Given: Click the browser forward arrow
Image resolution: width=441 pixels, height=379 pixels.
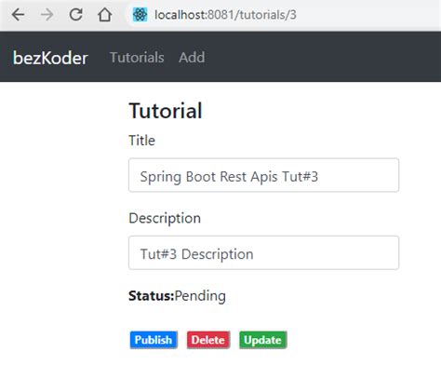Looking at the screenshot, I should point(47,15).
